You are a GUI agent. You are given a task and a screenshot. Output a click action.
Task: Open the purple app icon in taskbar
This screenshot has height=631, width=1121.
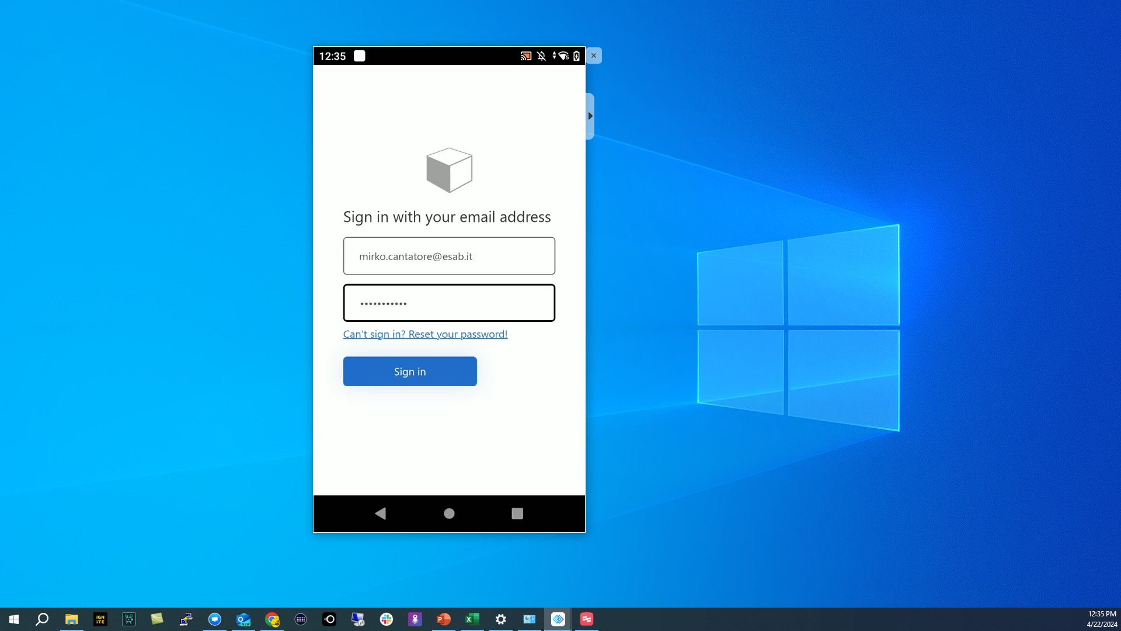[415, 619]
